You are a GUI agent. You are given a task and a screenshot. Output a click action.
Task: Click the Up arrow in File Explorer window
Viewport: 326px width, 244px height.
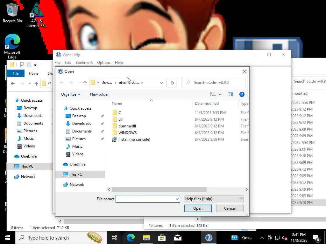click(x=36, y=84)
